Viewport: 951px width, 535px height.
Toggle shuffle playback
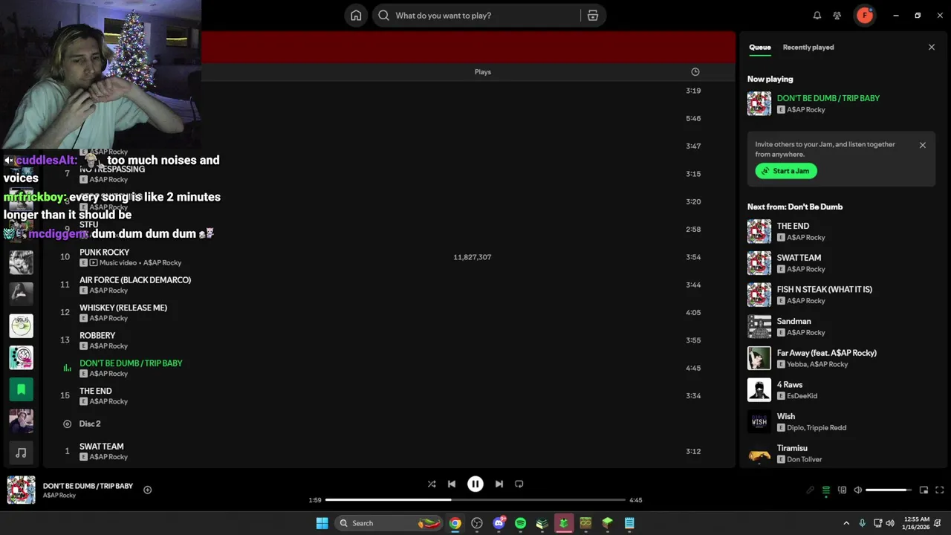click(x=432, y=484)
